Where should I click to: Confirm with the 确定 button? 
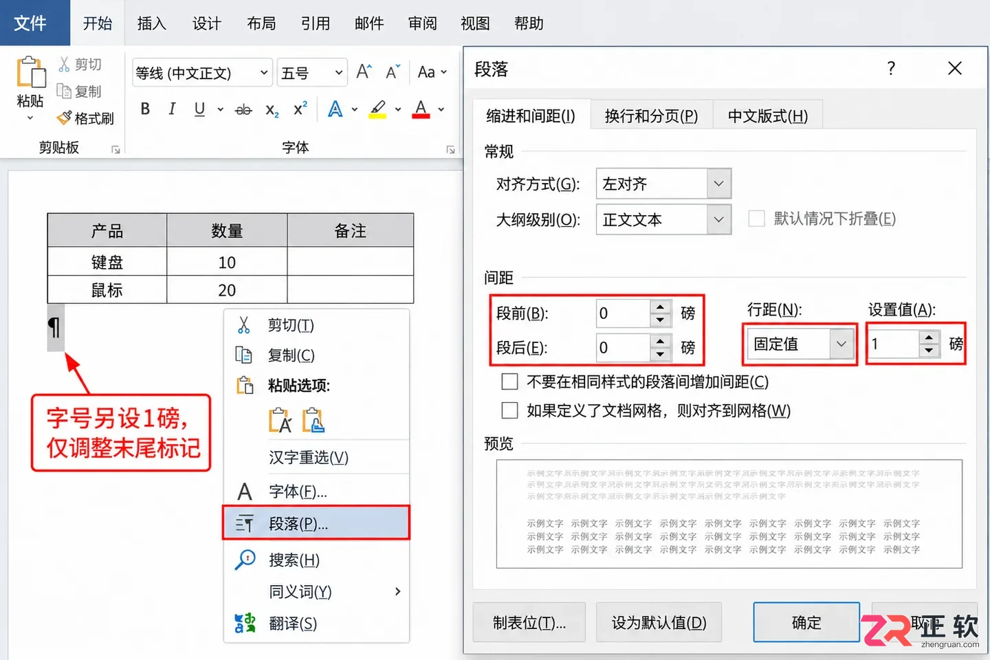coord(806,623)
